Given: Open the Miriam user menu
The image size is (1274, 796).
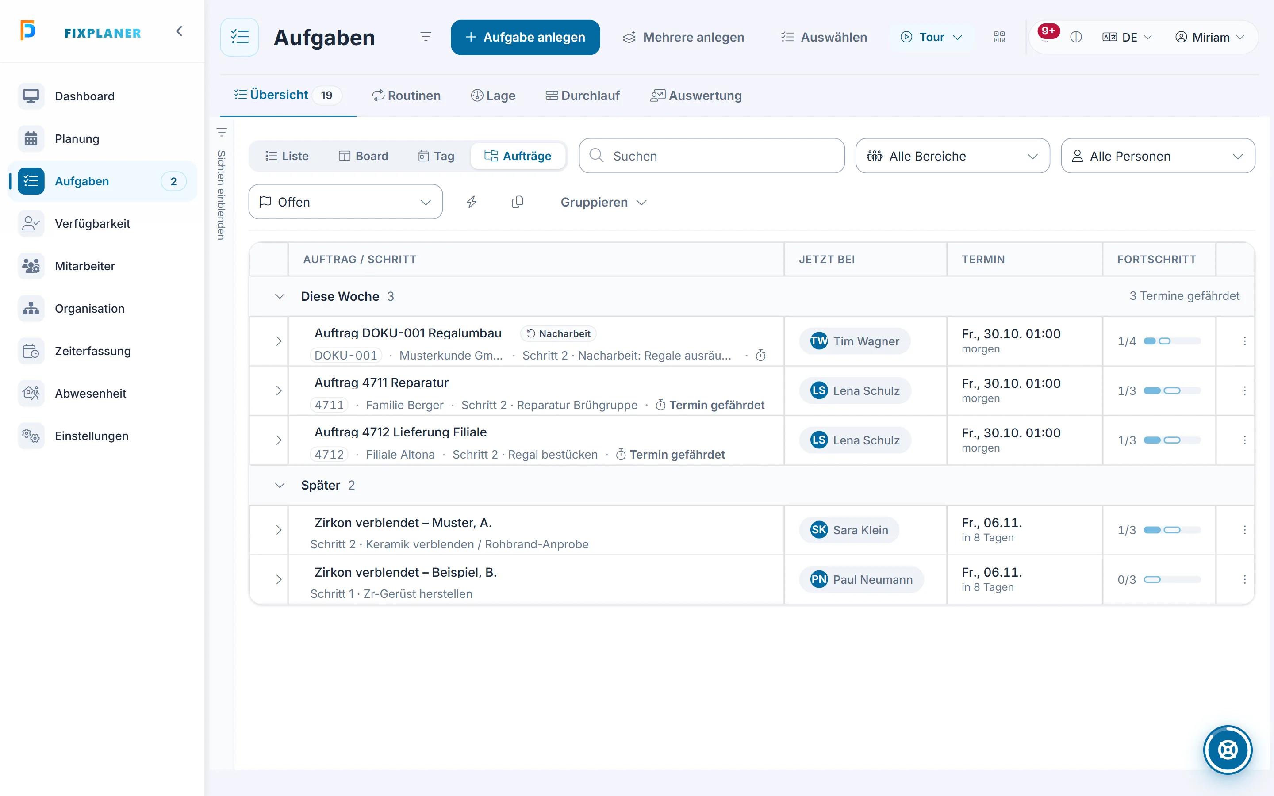Looking at the screenshot, I should pyautogui.click(x=1210, y=38).
